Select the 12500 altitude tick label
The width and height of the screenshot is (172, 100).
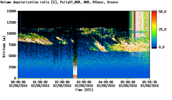11,22
